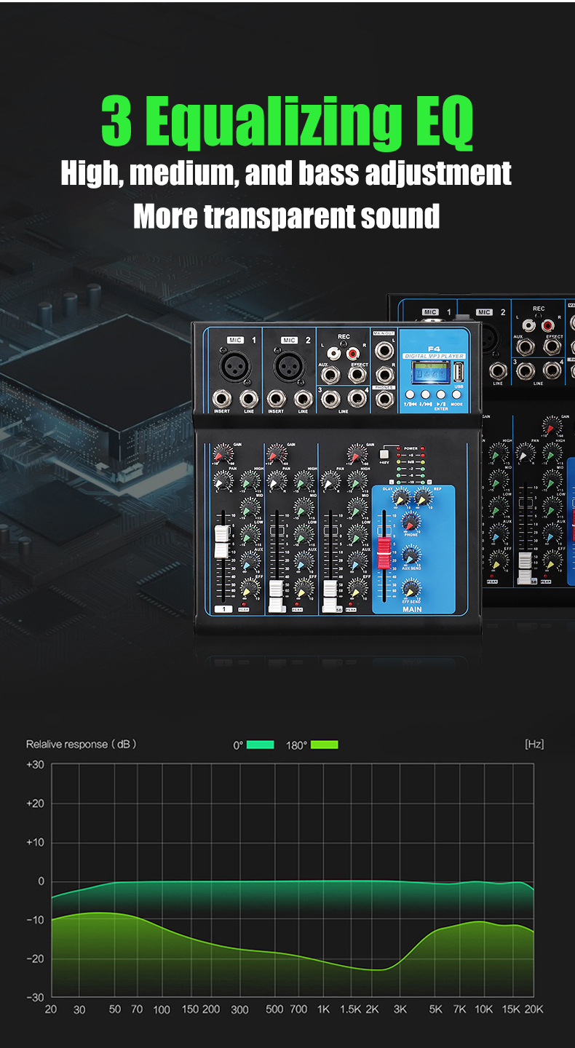This screenshot has height=1048, width=575.
Task: Click channel 2 PEAK indicator LED
Action: pos(297,604)
